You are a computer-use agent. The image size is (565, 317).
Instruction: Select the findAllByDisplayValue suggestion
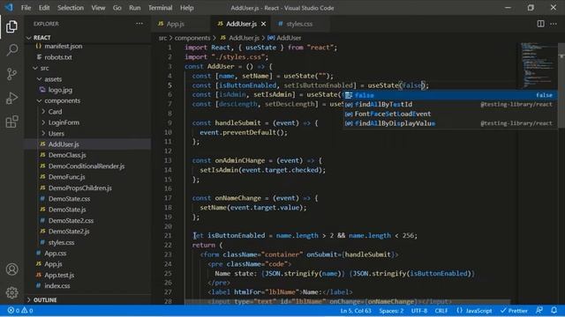(450, 123)
